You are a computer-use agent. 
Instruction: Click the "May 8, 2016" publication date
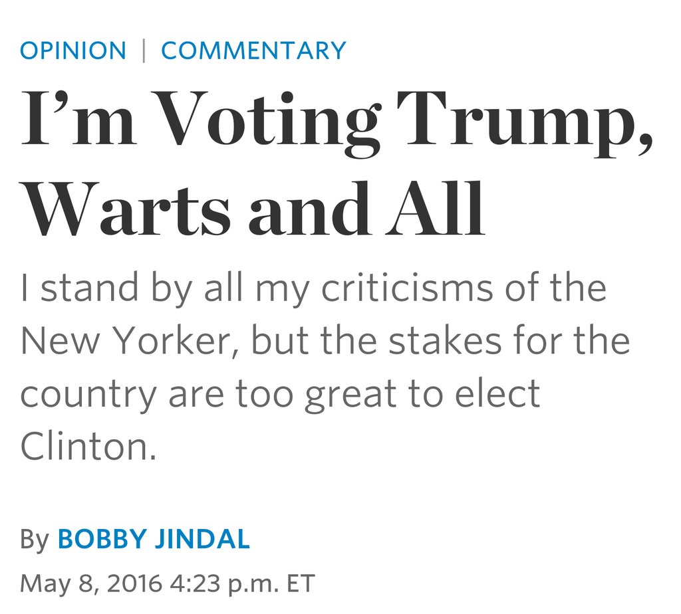(91, 583)
